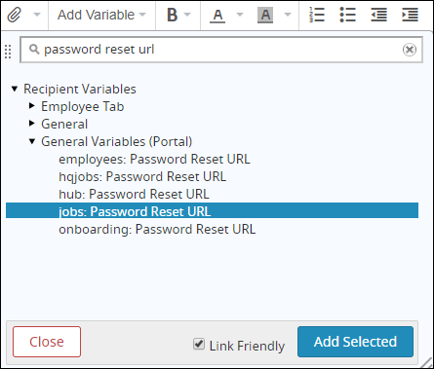
Task: Click the paperclip attachment icon
Action: (14, 15)
